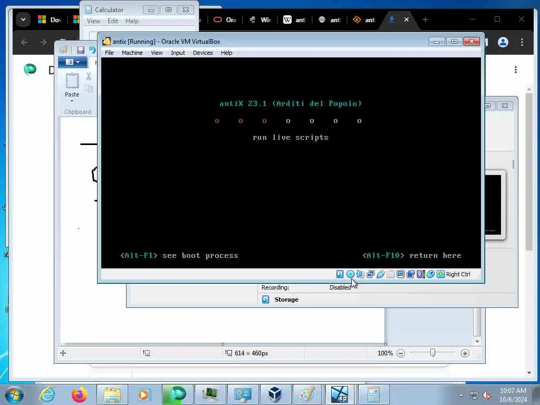Screen dimensions: 540x405
Task: Click the audio indicator icon in VirtualBox status bar
Action: tap(360, 274)
